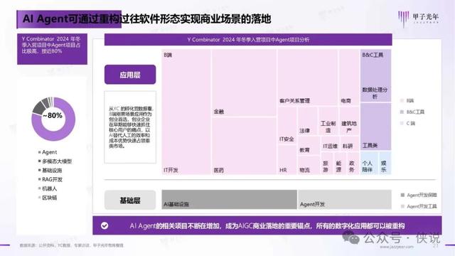Click the B&C工具 label inside the treemap

pyautogui.click(x=373, y=55)
